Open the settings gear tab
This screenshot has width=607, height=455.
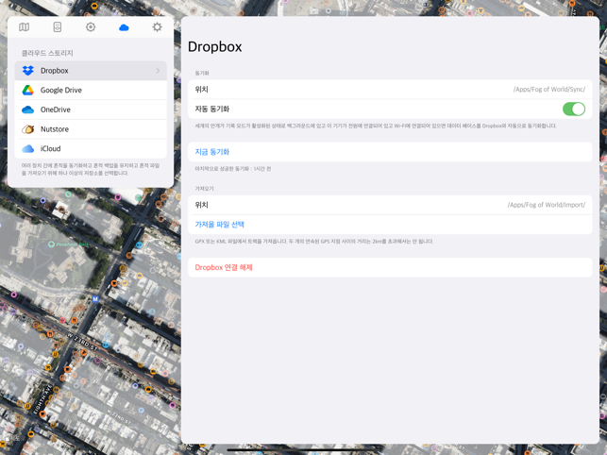[157, 27]
